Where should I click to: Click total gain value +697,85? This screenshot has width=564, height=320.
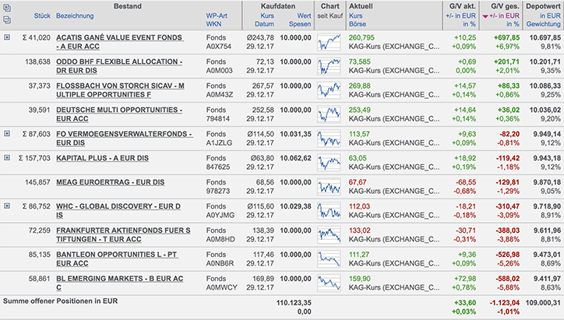pos(506,37)
